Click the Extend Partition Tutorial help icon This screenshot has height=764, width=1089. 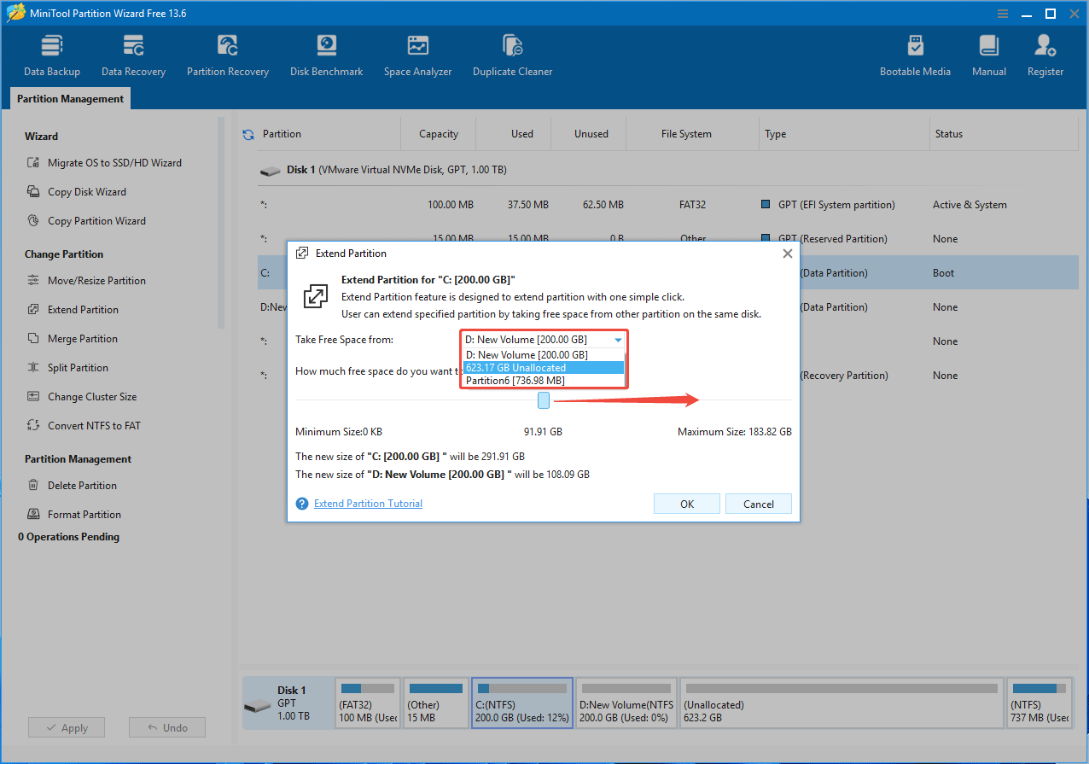point(301,504)
